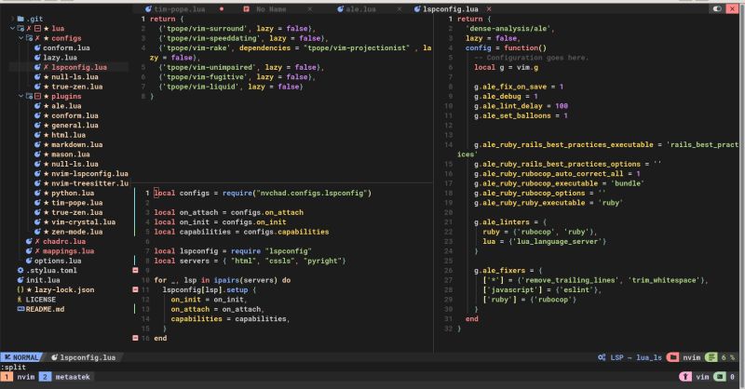
Task: Click git deleted marker beside plugins folder
Action: (x=37, y=96)
